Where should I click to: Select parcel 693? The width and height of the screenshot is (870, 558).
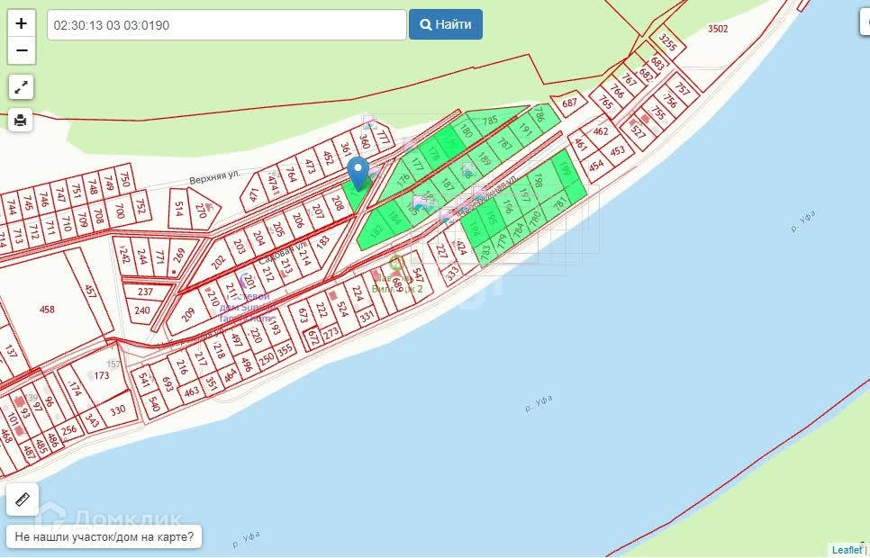click(x=168, y=383)
